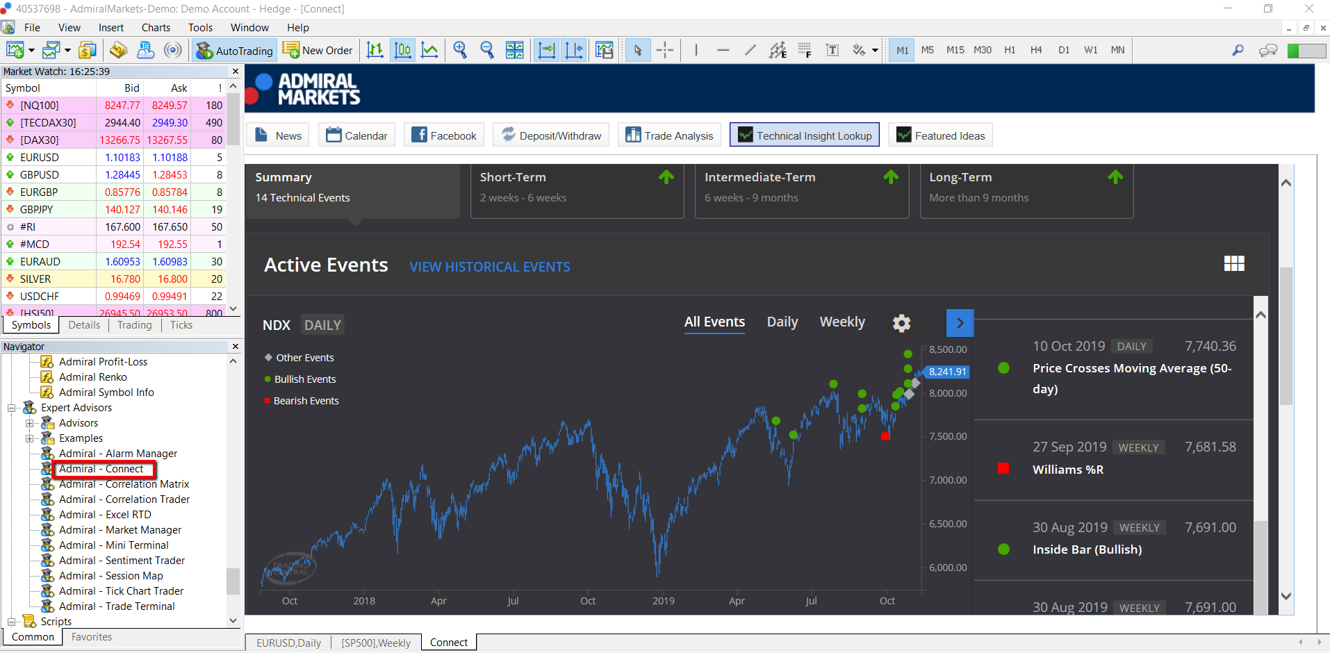
Task: Open the News button
Action: click(x=278, y=135)
